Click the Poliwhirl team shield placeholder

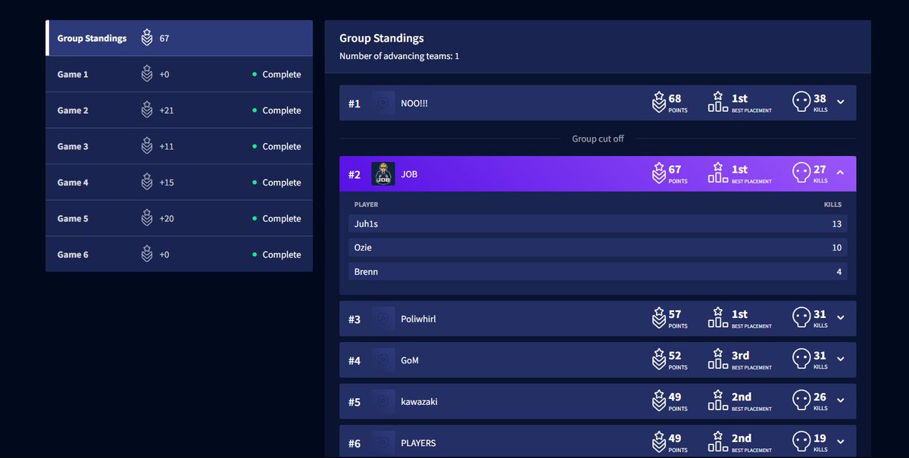point(383,319)
